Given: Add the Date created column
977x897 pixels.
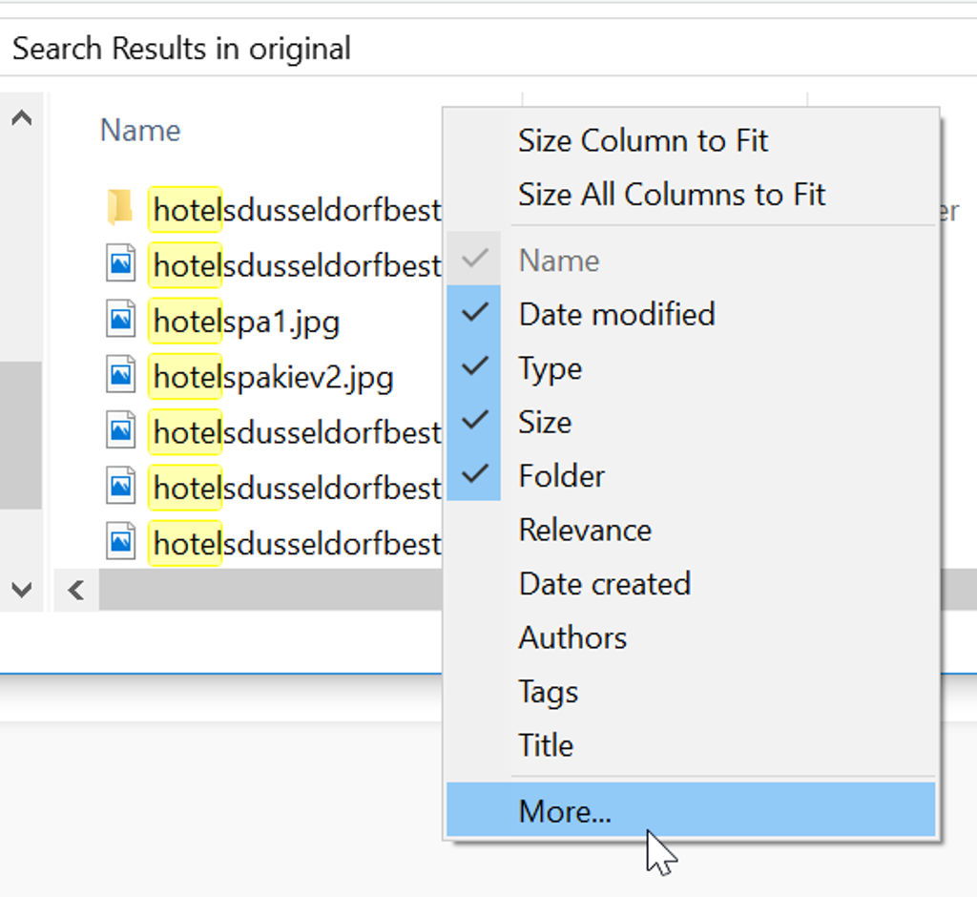Looking at the screenshot, I should click(x=604, y=583).
